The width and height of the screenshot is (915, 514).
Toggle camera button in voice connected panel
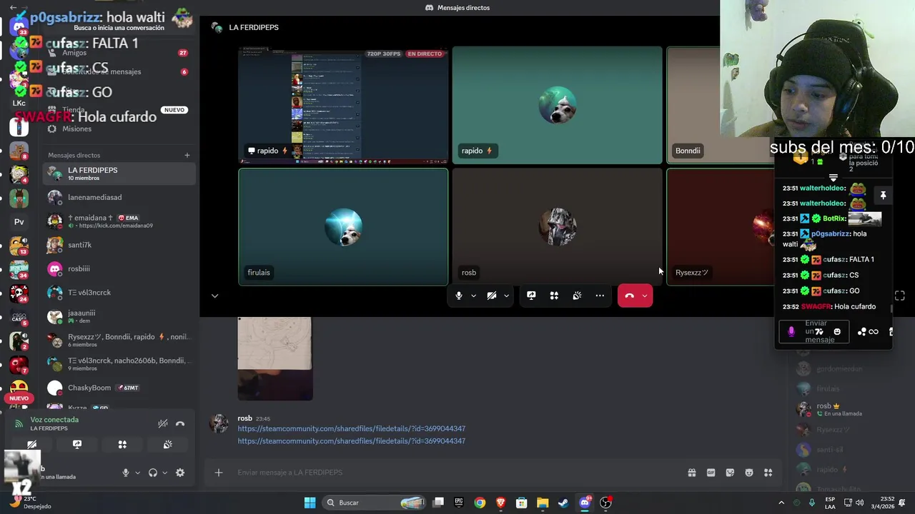click(32, 444)
